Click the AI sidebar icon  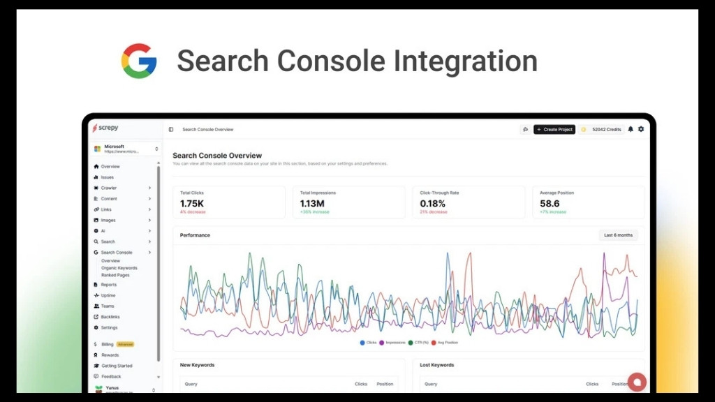[x=96, y=230]
